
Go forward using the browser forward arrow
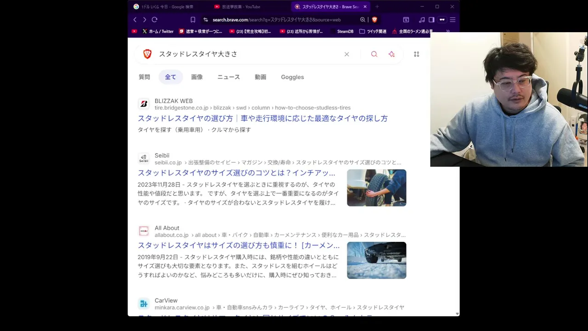(144, 20)
